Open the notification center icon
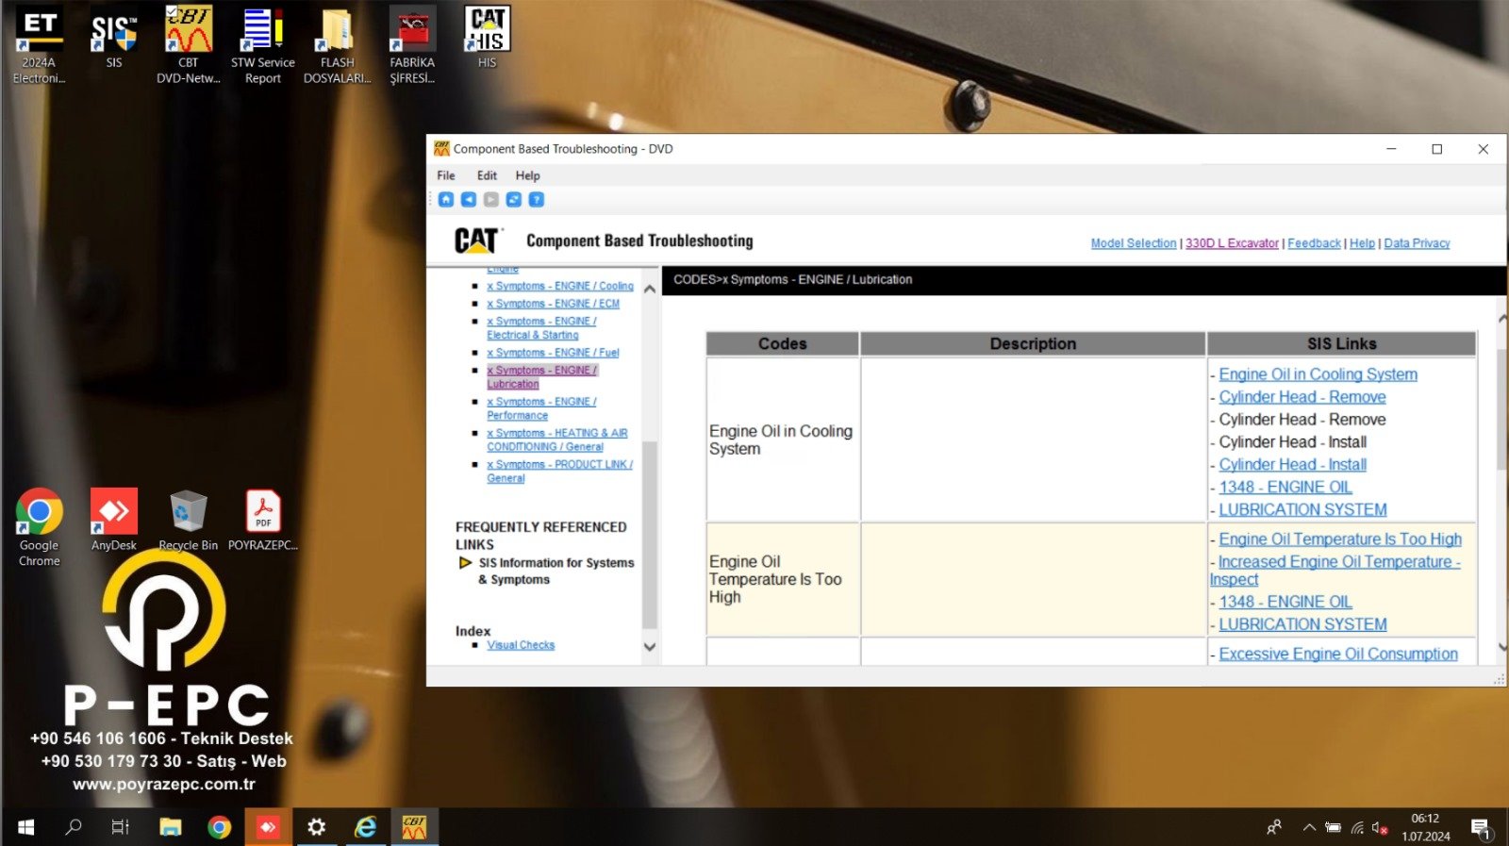Viewport: 1509px width, 846px height. point(1481,828)
